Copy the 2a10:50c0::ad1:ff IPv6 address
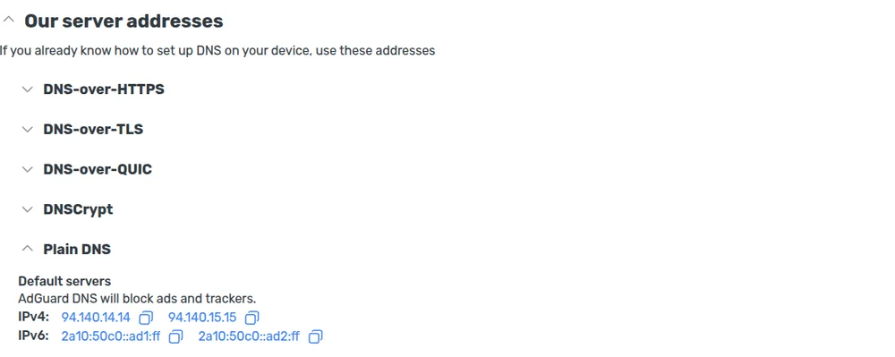This screenshot has height=357, width=895. coord(175,337)
